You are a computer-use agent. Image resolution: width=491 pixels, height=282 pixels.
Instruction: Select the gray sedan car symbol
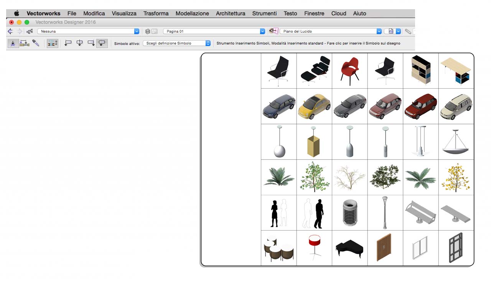click(x=349, y=106)
